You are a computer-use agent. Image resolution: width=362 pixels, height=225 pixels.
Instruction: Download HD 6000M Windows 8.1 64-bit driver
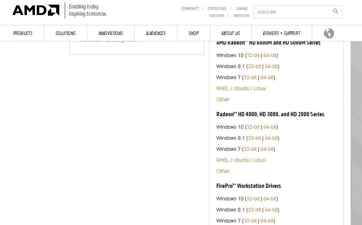[x=271, y=67]
